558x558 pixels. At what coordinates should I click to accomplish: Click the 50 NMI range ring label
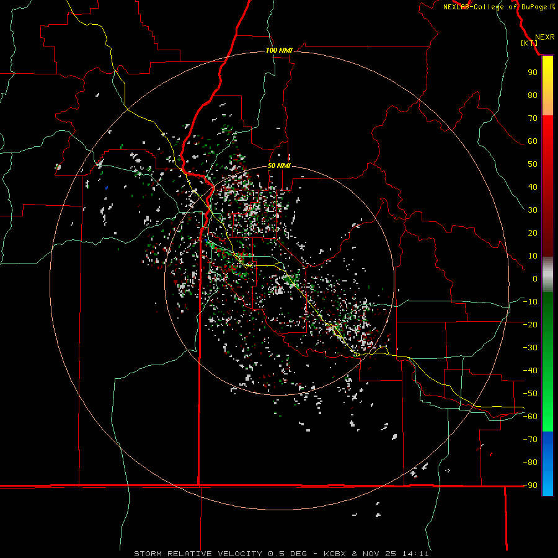click(279, 166)
